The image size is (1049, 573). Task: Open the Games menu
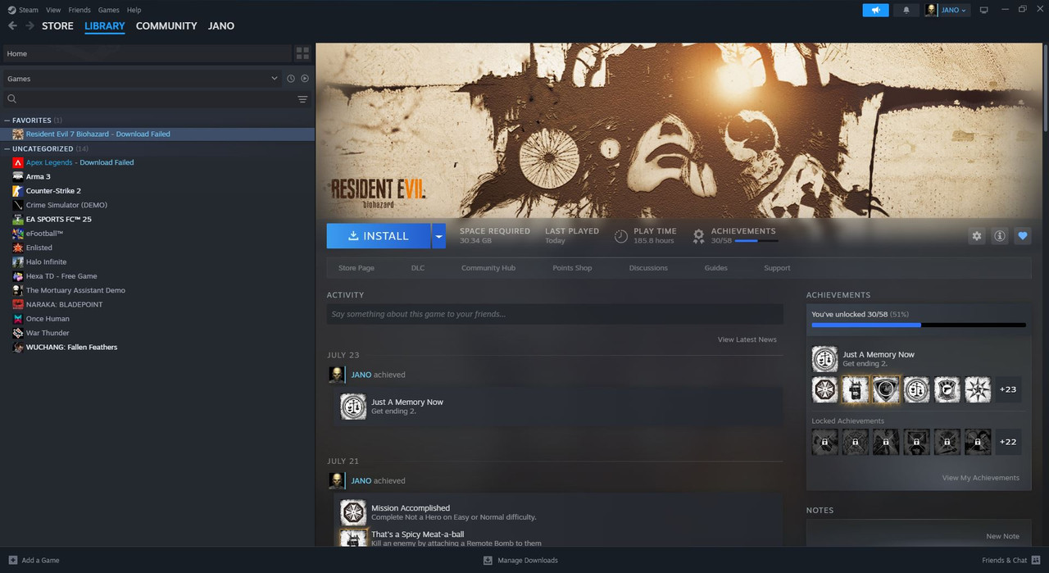click(x=108, y=10)
